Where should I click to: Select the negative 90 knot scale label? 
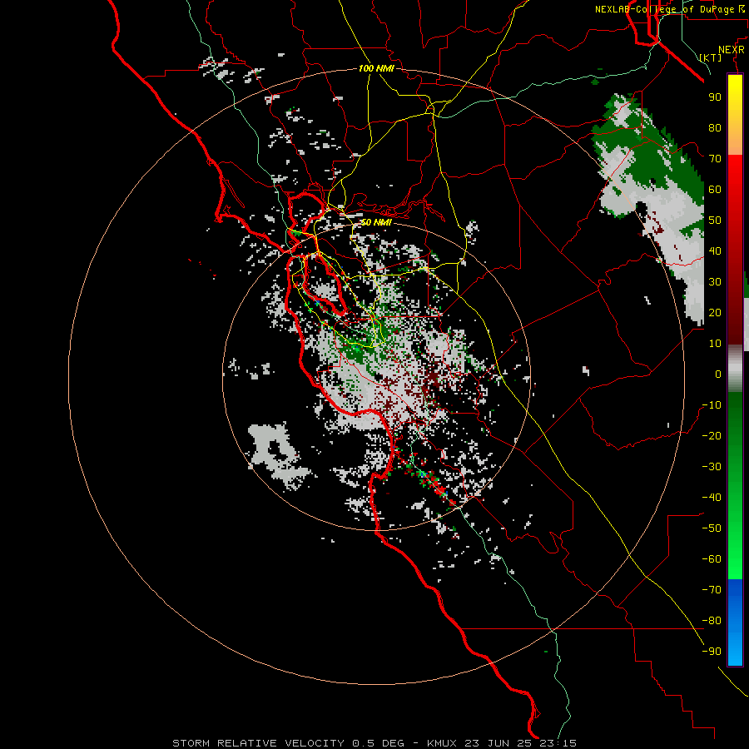click(x=712, y=652)
